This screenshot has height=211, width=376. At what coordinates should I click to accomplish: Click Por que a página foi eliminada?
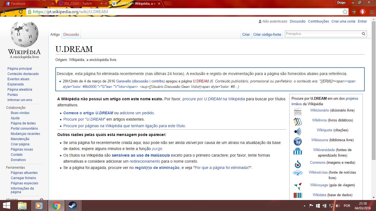pyautogui.click(x=222, y=168)
